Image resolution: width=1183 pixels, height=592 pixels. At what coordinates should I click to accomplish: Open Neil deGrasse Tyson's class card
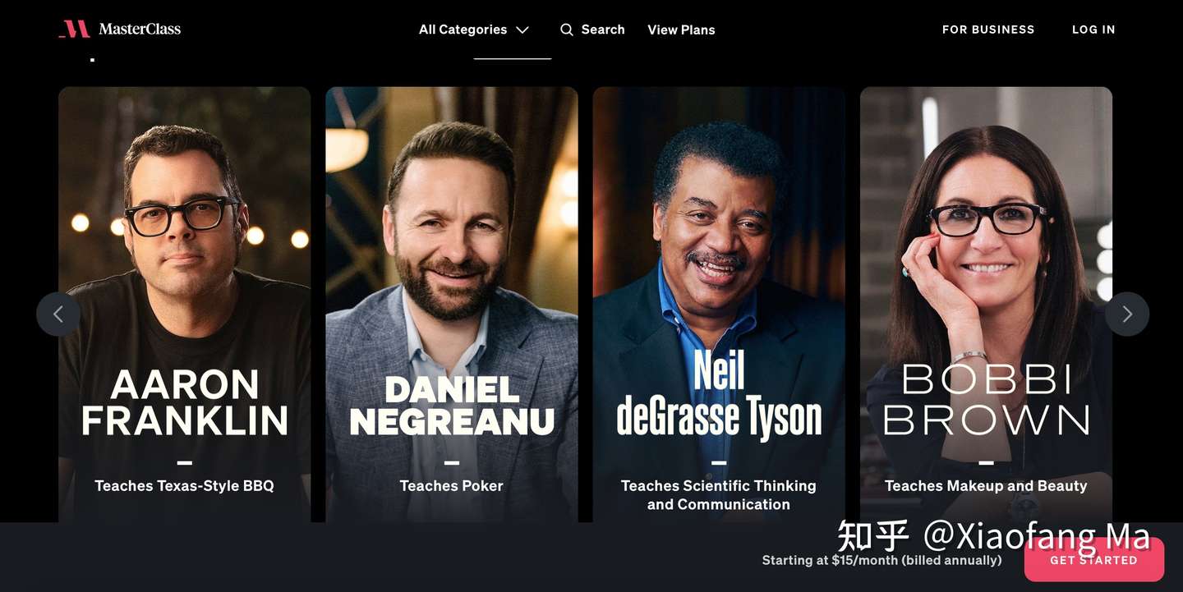point(719,305)
